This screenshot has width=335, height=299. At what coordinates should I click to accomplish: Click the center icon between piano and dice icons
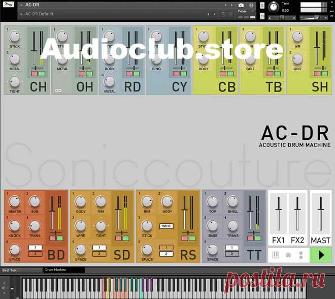pyautogui.click(x=288, y=255)
